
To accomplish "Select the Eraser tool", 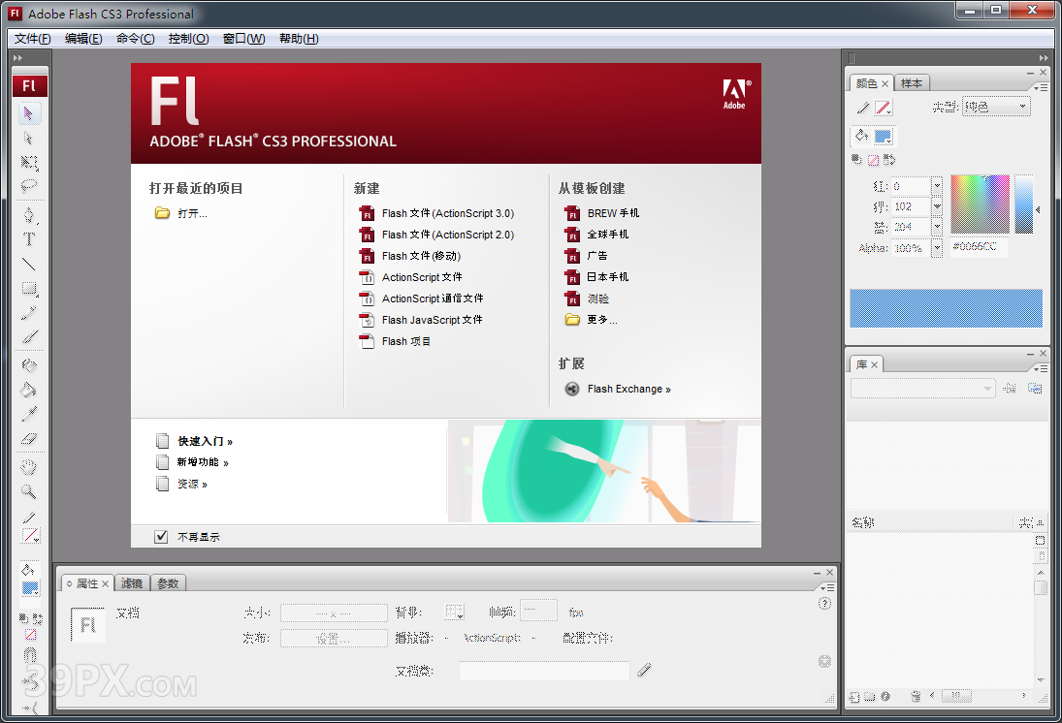I will pyautogui.click(x=28, y=439).
